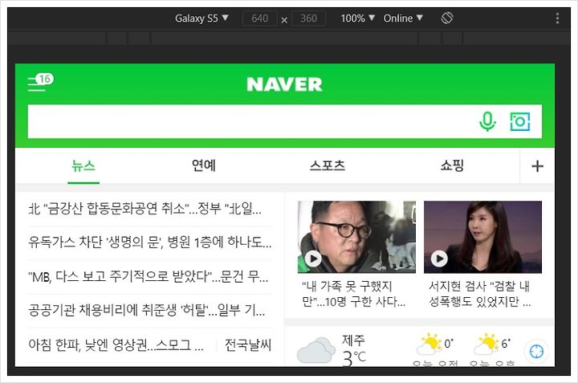Open the DevTools three-dot more options menu
Screen dimensions: 578x383
point(557,18)
